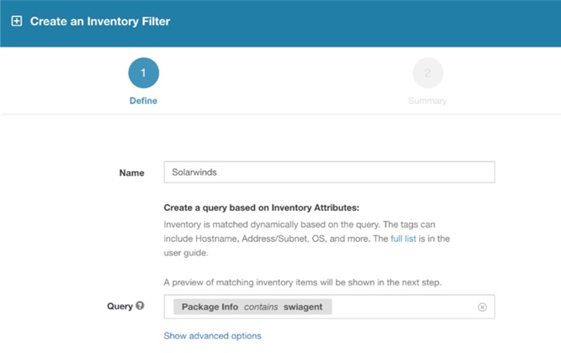The image size is (561, 353).
Task: Go to step 2 circle
Action: 427,73
